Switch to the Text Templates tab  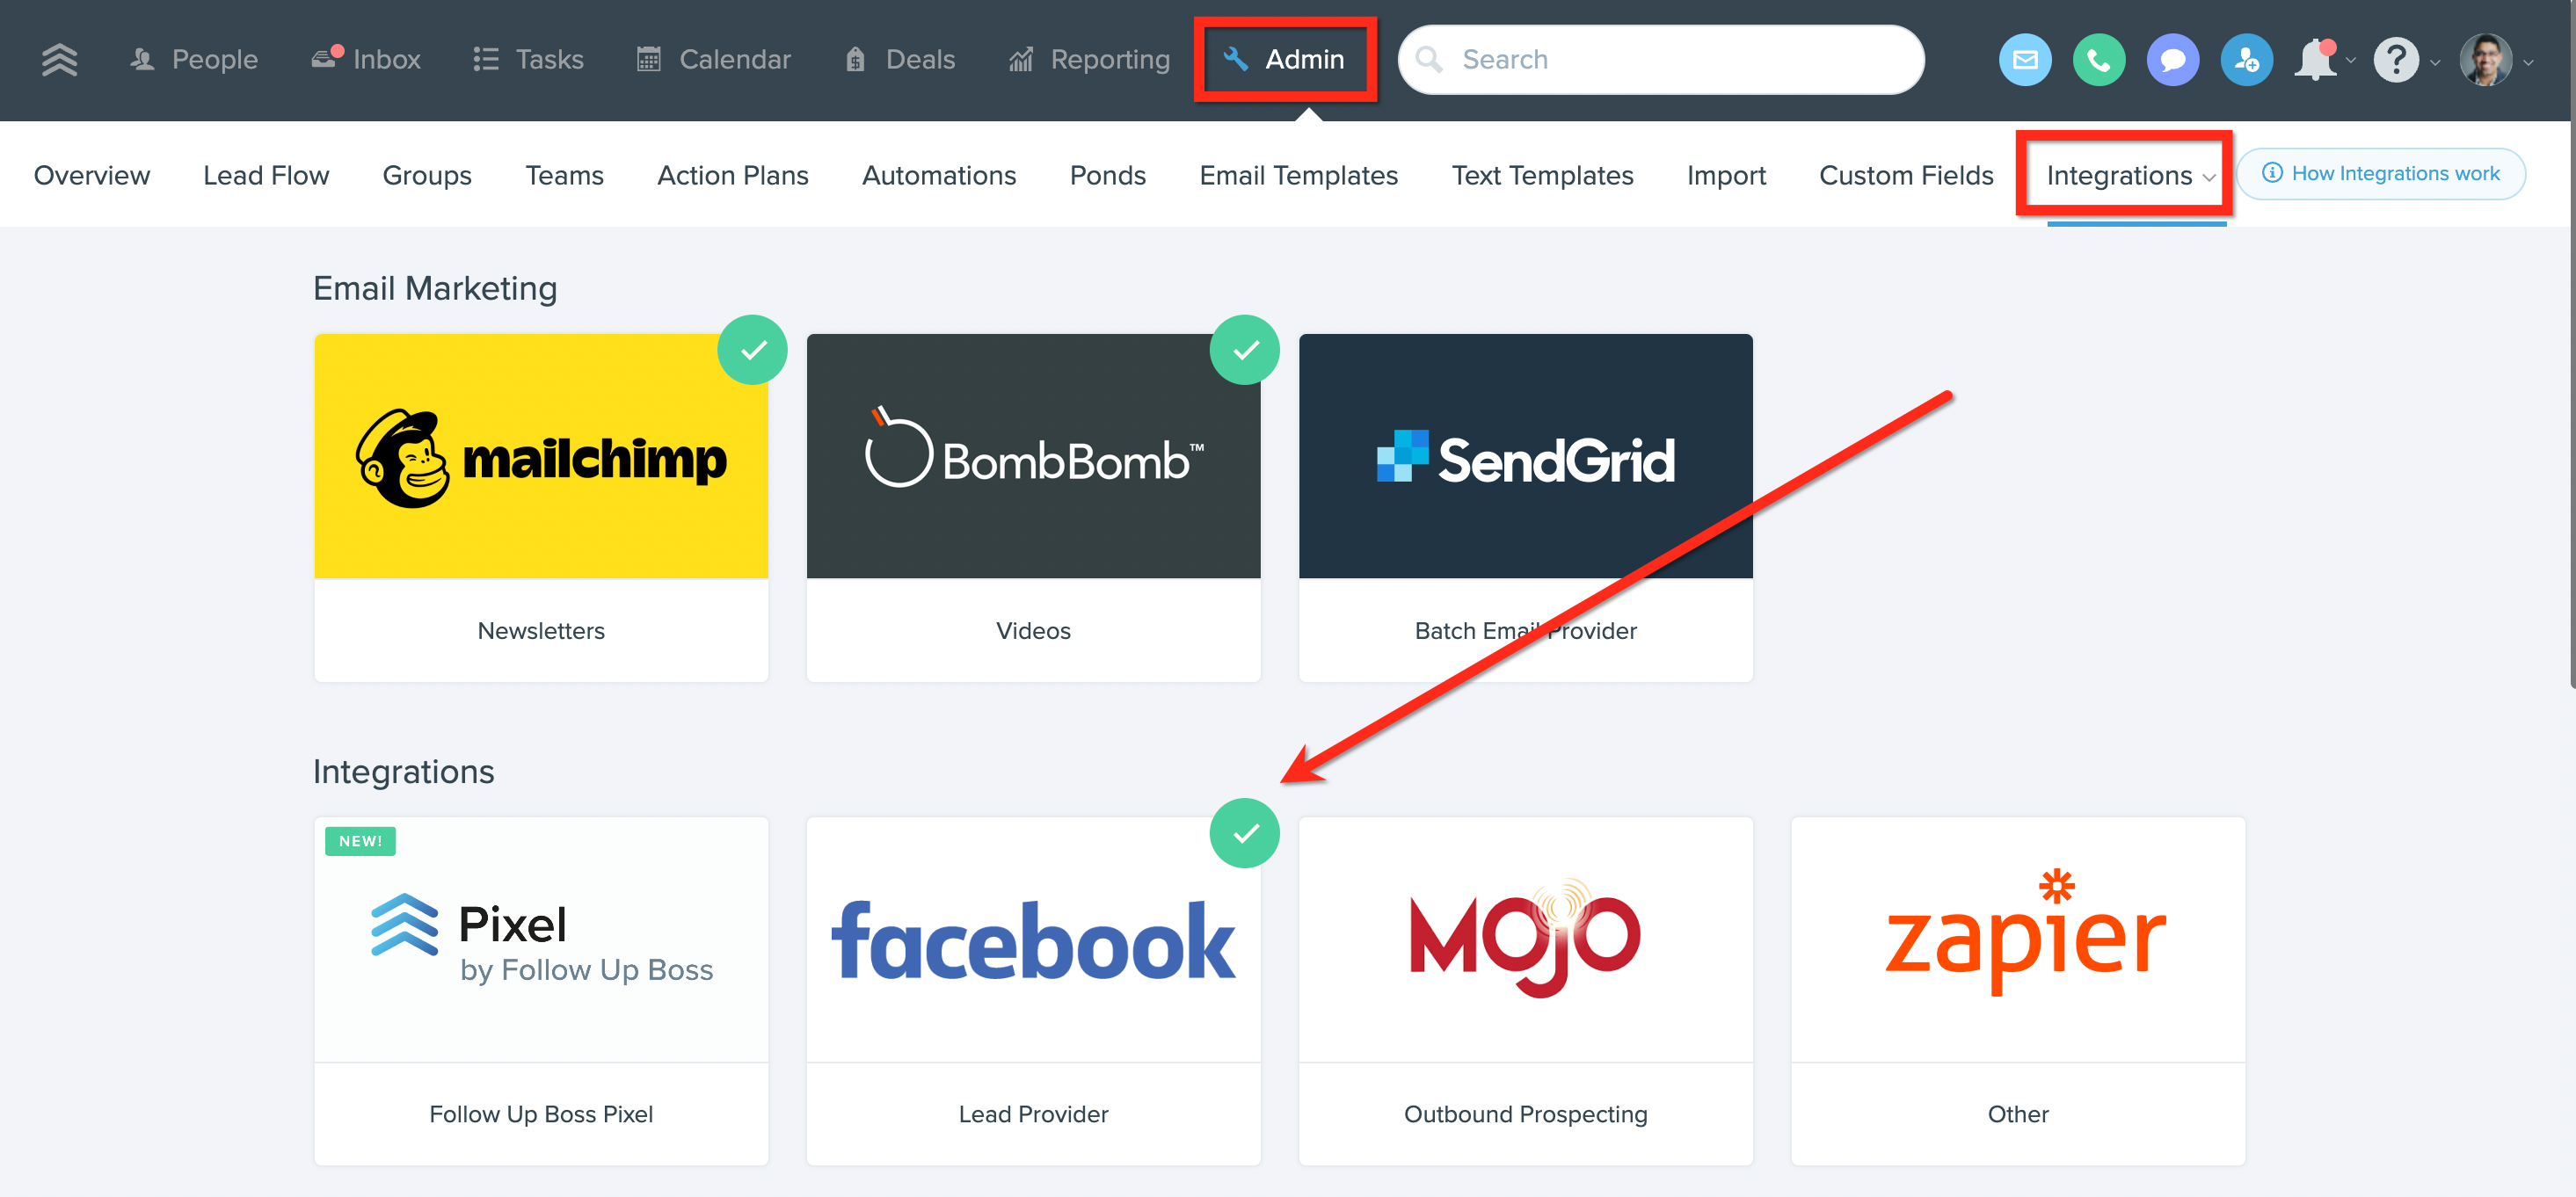[1542, 174]
